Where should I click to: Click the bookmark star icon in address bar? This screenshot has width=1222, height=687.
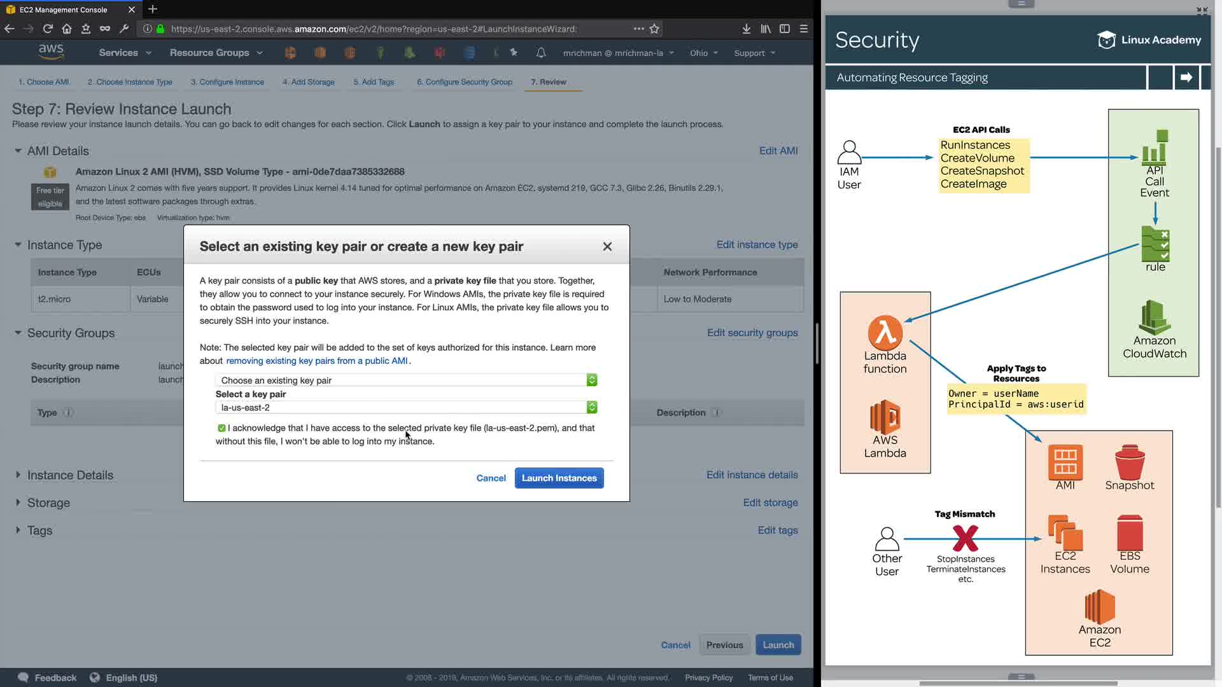(x=654, y=29)
